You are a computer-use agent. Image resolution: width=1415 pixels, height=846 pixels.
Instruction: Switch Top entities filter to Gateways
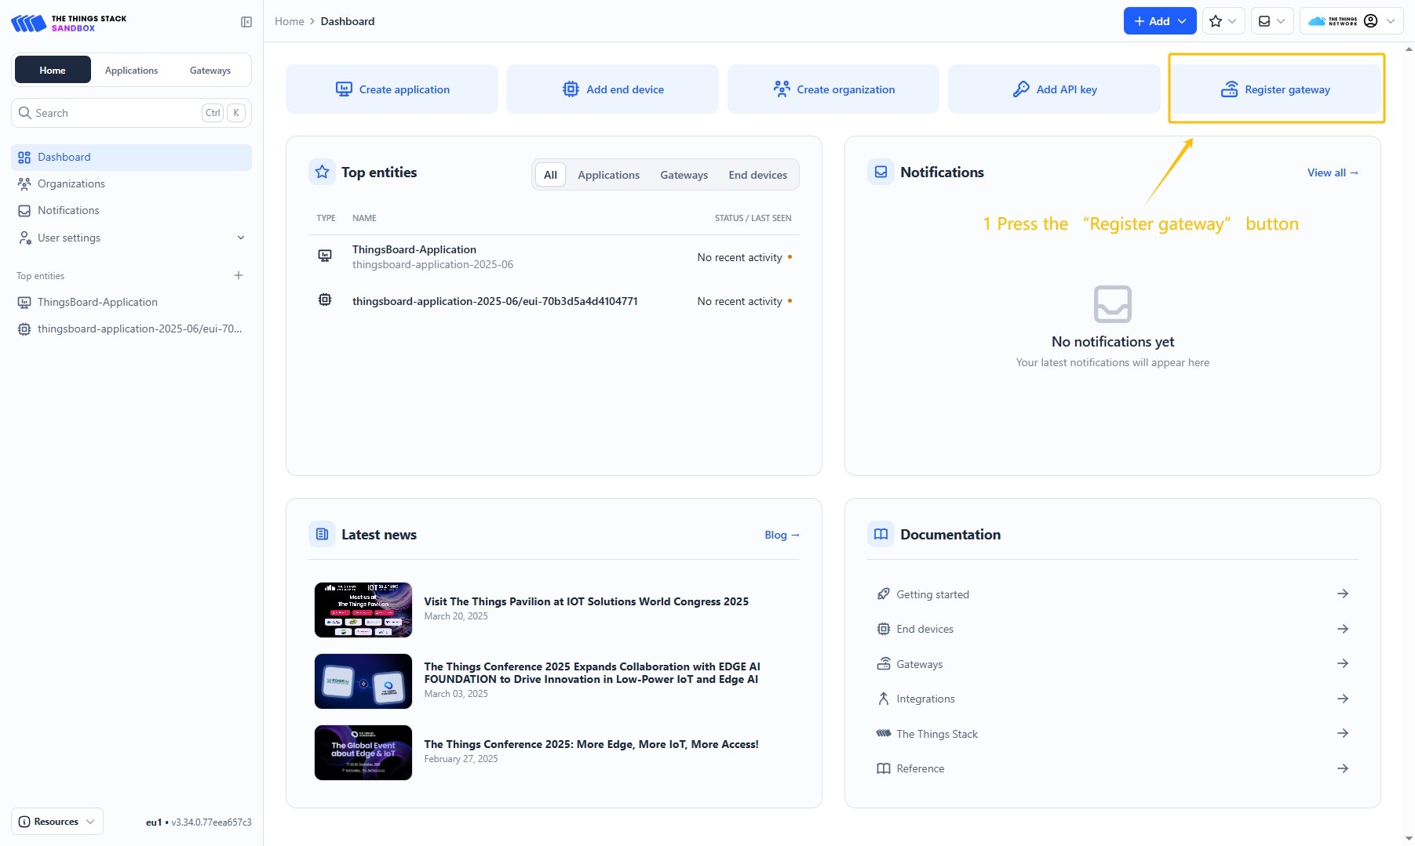(684, 175)
